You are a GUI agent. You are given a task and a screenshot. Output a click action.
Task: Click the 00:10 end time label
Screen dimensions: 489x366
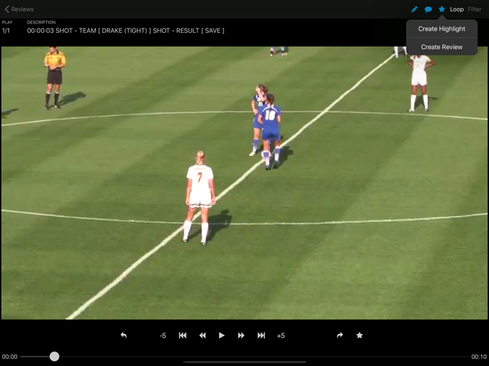click(479, 357)
